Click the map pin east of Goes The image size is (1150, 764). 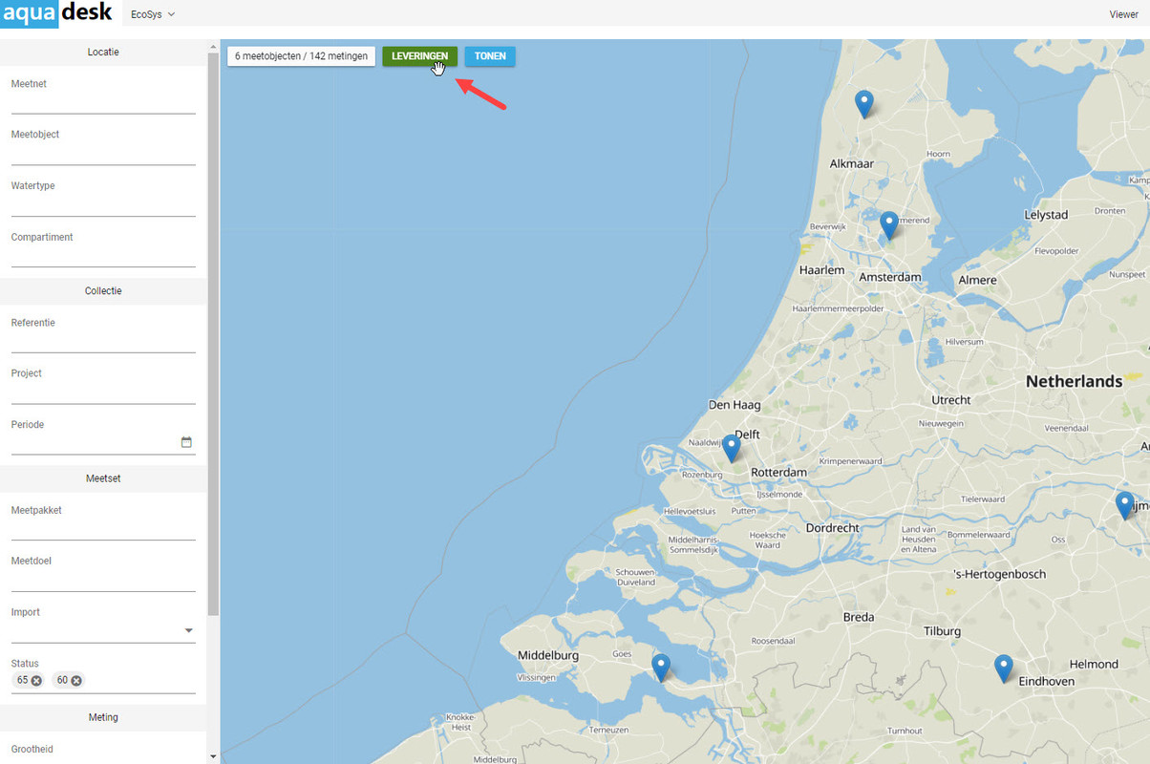point(661,668)
